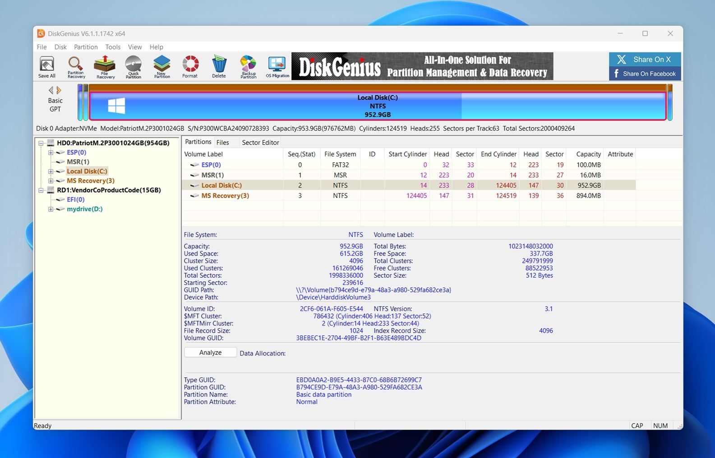715x458 pixels.
Task: Open the Tools menu
Action: click(113, 47)
